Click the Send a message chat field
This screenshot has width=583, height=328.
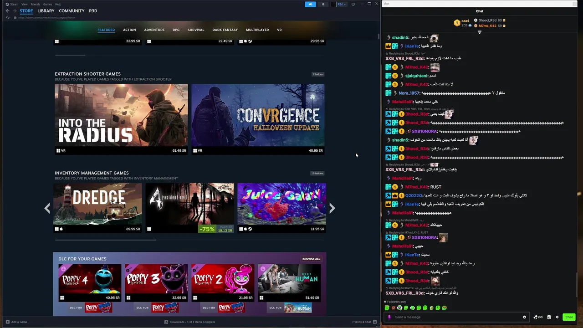coord(457,317)
